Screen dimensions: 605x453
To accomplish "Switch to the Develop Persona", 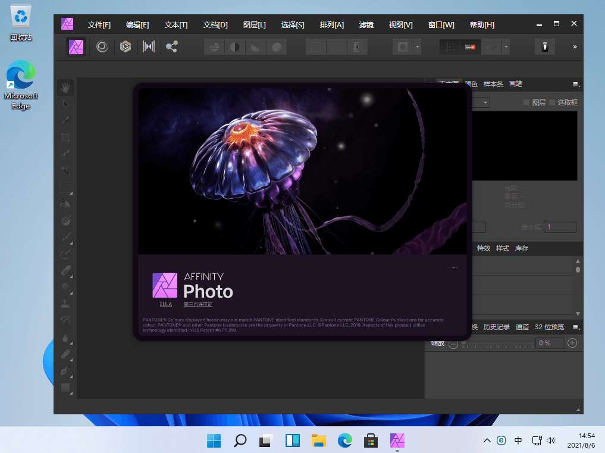I will click(x=126, y=47).
